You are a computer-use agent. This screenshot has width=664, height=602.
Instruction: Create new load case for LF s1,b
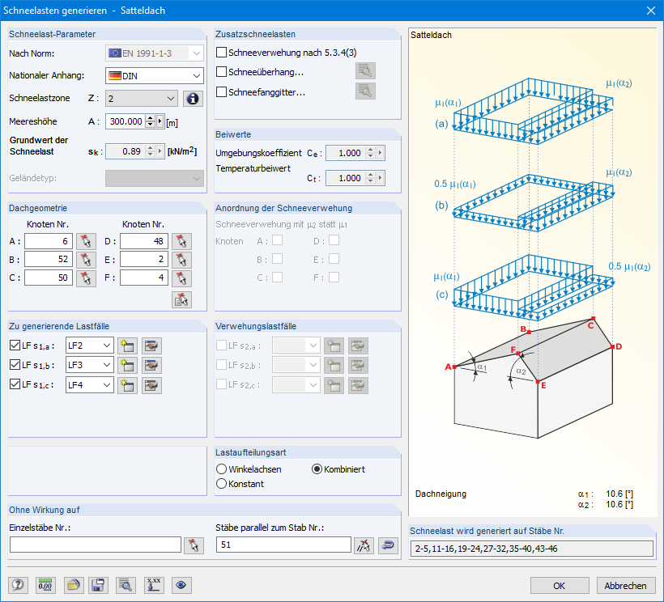coord(127,366)
